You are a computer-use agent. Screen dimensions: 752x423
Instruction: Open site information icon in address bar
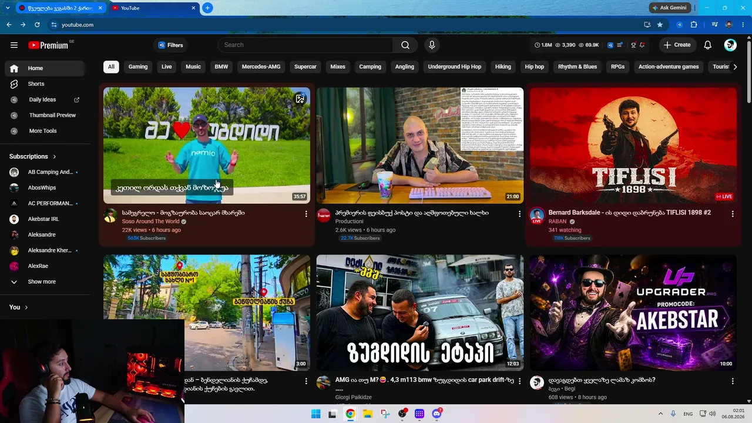coord(54,25)
